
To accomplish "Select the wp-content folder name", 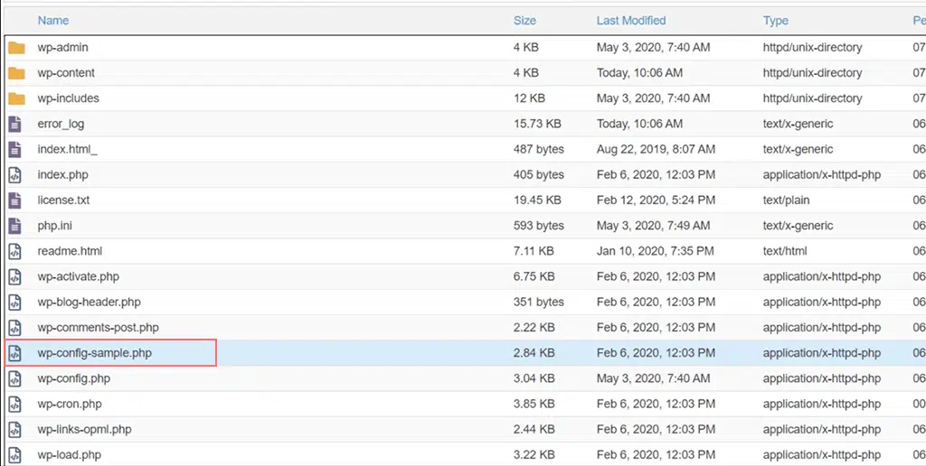I will pos(66,72).
